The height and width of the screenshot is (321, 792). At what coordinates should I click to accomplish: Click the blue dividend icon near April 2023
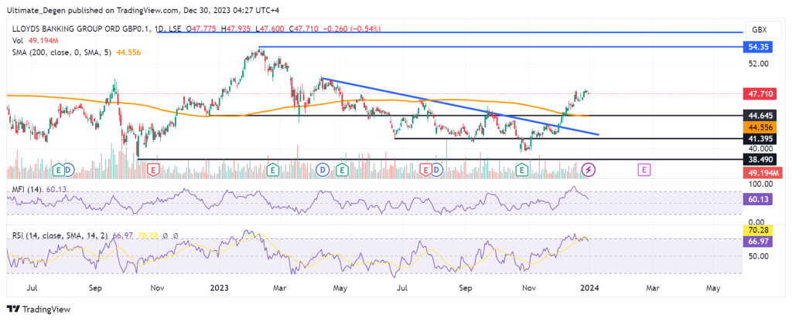point(323,170)
